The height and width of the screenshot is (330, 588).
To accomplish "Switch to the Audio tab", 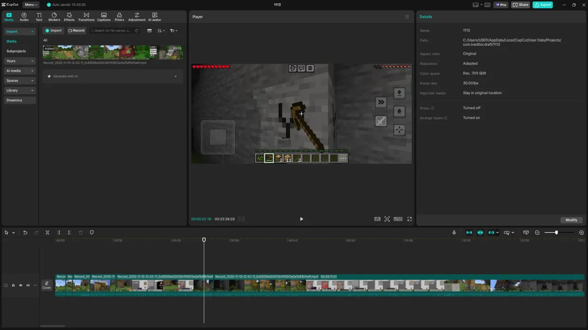I will click(24, 17).
